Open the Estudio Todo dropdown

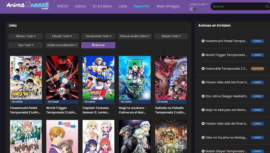62,36
